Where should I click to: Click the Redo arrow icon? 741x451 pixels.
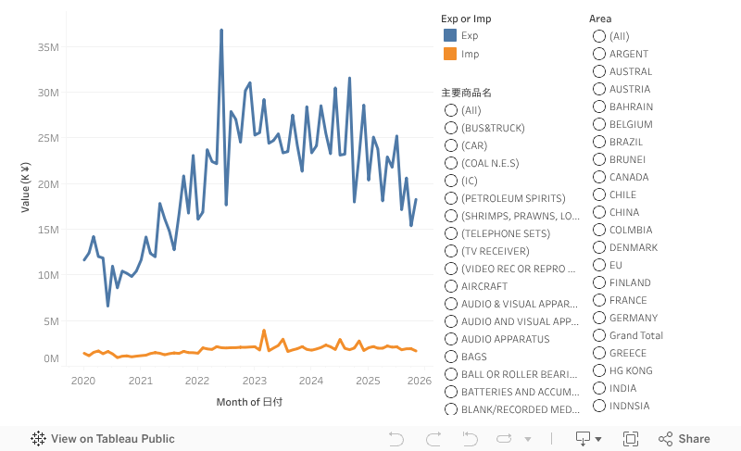click(x=433, y=439)
